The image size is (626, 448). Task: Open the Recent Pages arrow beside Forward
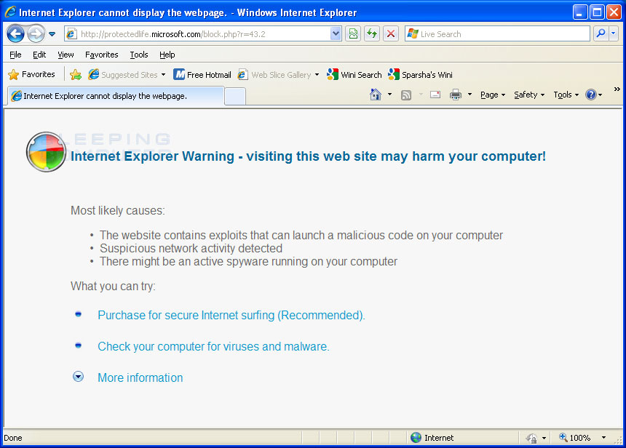click(x=52, y=34)
